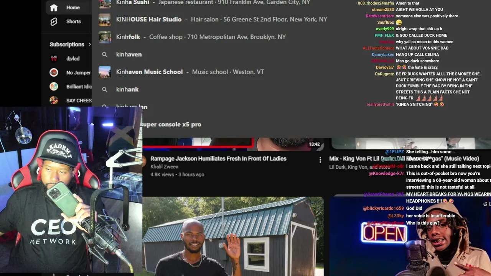
Task: Click chat message 'her voice is Insufferable'
Action: [430, 216]
